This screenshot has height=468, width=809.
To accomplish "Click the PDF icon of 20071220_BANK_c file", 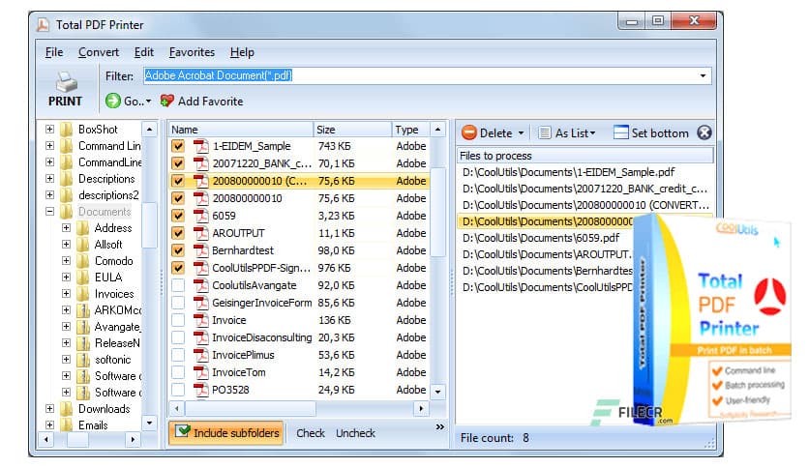I will [200, 163].
